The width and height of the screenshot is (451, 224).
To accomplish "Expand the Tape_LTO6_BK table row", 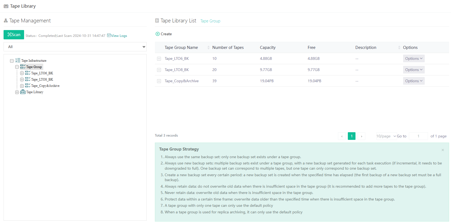I will coord(159,59).
